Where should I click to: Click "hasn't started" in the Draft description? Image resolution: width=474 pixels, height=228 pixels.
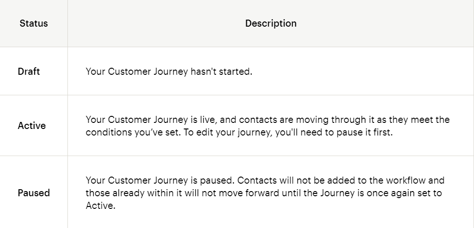pyautogui.click(x=221, y=71)
